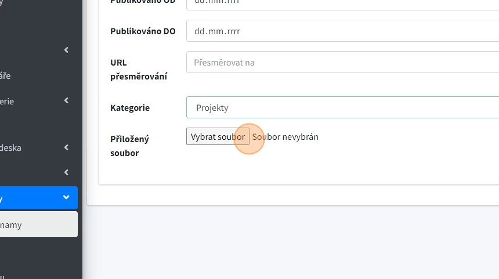499x279 pixels.
Task: Expand the chevron beside the "erie" item
Action: (66, 101)
